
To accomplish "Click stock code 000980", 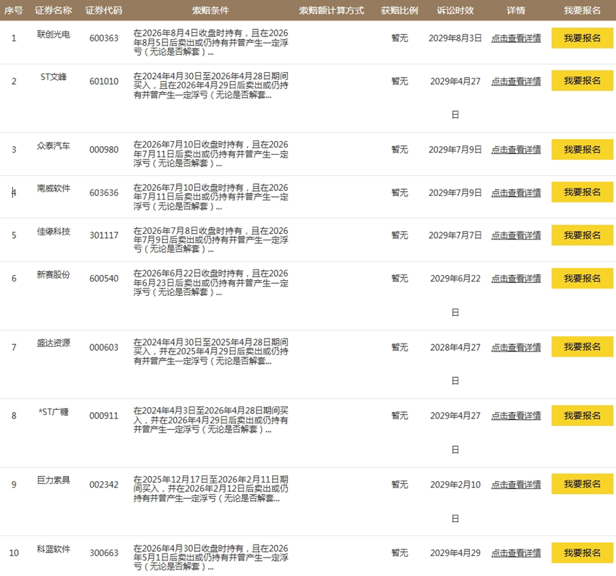I will click(x=104, y=150).
